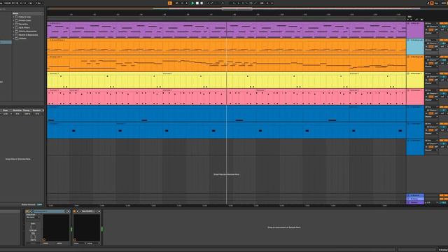Start playback with the green Play button
This screenshot has width=448, height=252.
coord(192,3)
